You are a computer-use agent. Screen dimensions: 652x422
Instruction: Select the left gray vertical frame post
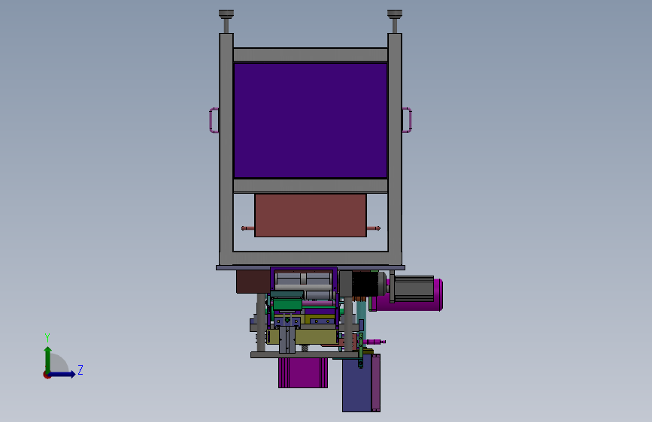(x=226, y=149)
